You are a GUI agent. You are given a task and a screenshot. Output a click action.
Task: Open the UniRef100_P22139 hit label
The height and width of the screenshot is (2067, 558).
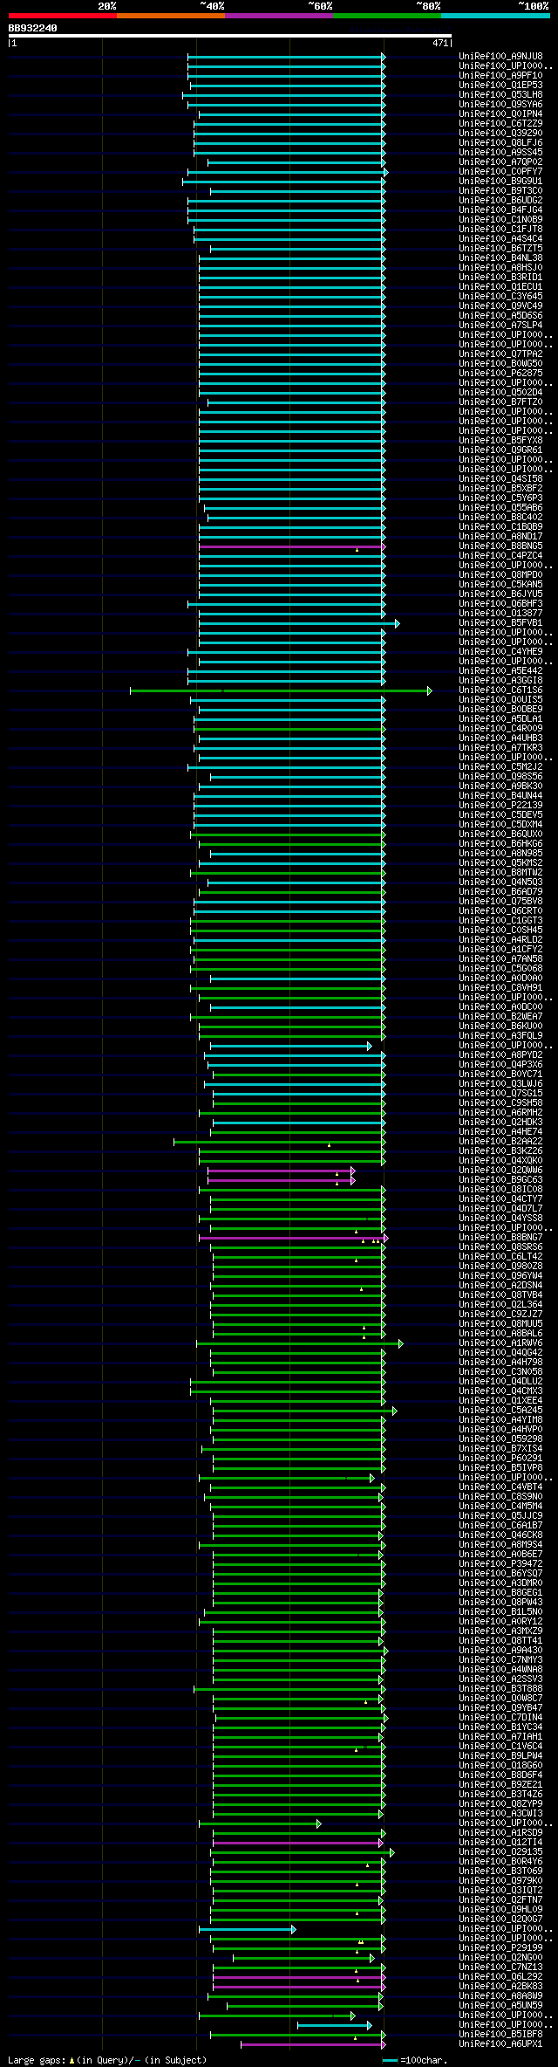[x=500, y=806]
